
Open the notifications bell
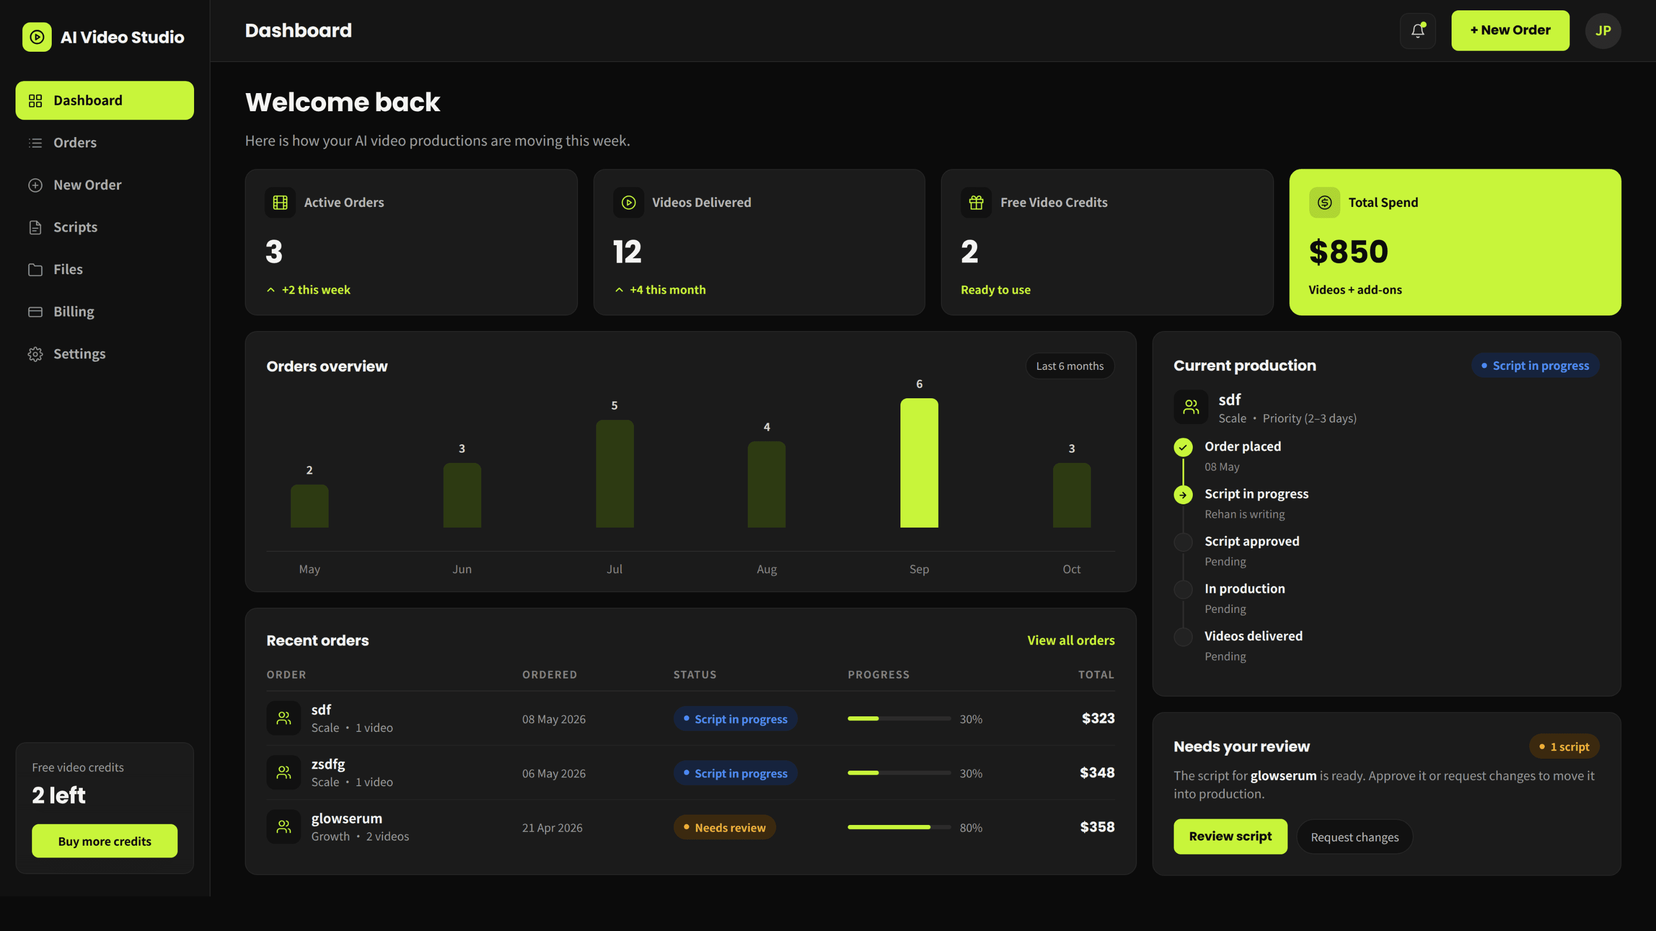coord(1417,30)
